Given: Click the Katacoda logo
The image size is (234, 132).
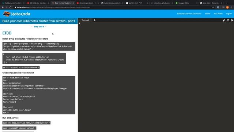Looking at the screenshot, I should [16, 14].
